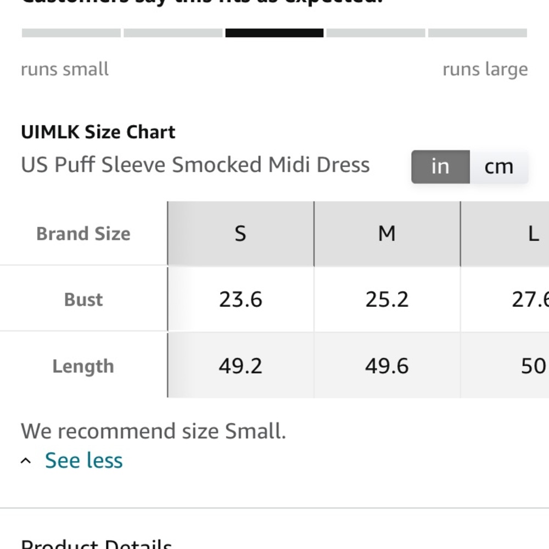The image size is (549, 549).
Task: Click the Length row label
Action: pyautogui.click(x=83, y=366)
